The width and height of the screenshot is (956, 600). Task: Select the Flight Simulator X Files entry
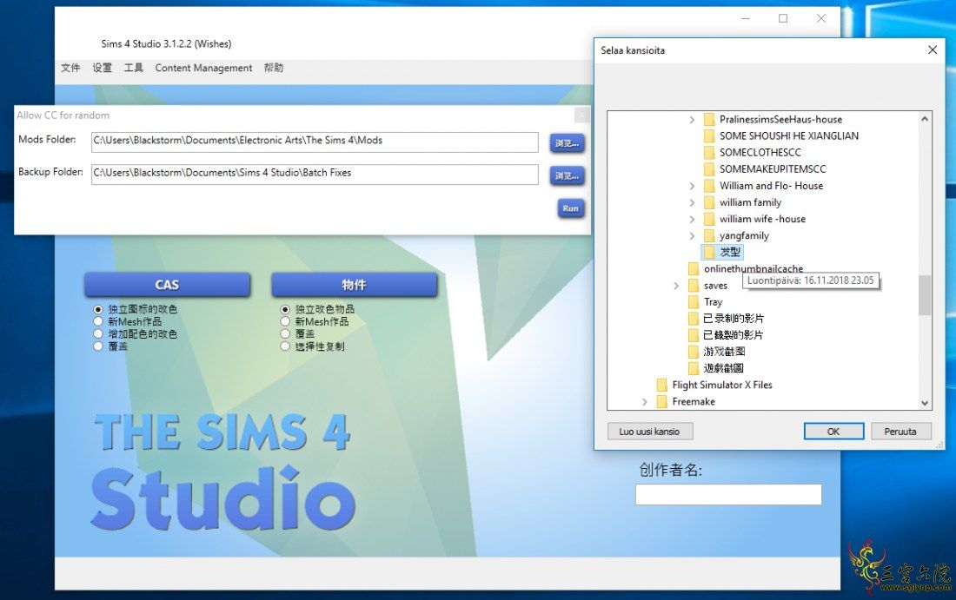722,385
